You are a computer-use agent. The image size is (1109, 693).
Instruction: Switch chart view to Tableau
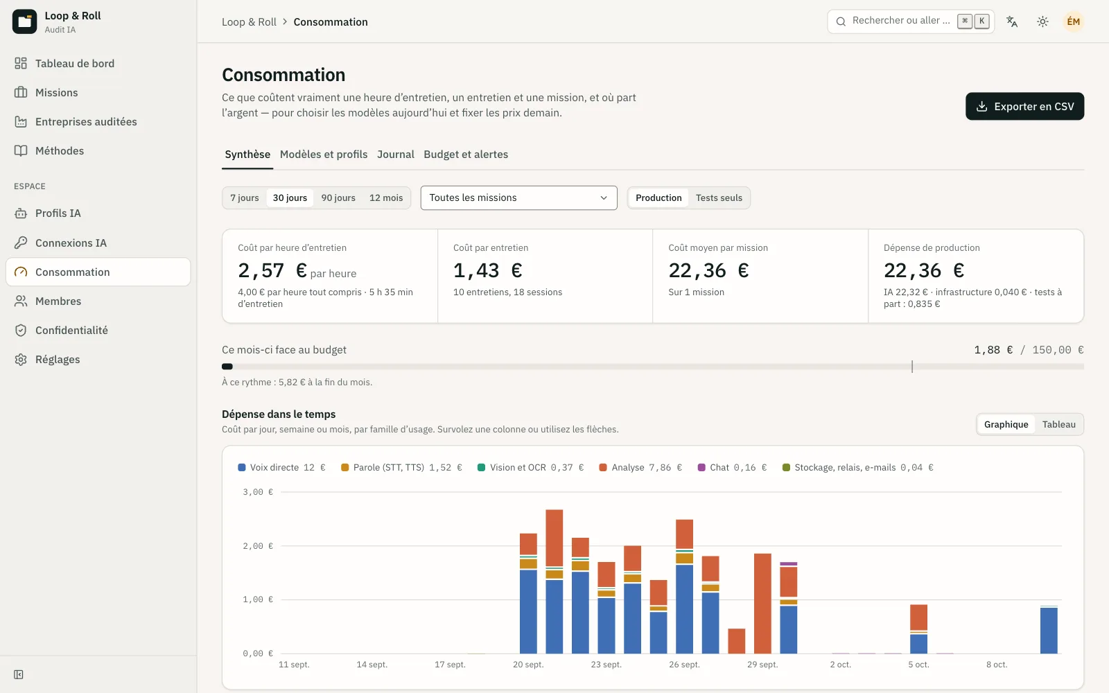tap(1059, 425)
